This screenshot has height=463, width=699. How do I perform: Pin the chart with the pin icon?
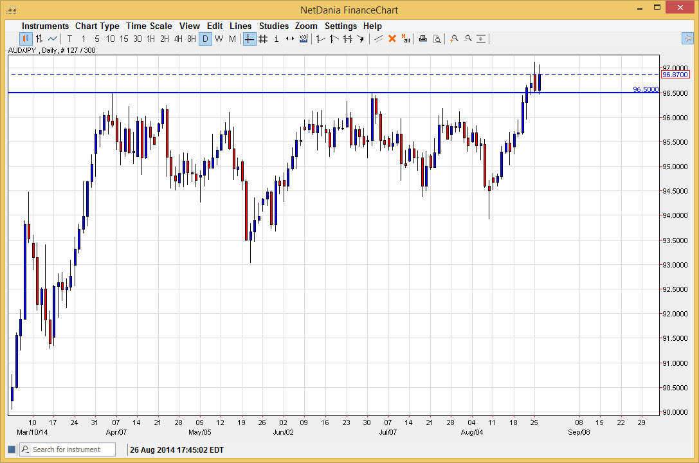click(688, 39)
